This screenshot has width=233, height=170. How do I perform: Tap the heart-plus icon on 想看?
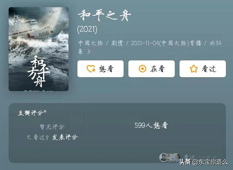click(x=91, y=69)
